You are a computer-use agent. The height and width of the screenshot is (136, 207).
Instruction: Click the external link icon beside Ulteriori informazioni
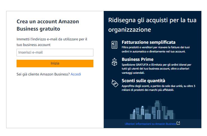pyautogui.click(x=178, y=123)
